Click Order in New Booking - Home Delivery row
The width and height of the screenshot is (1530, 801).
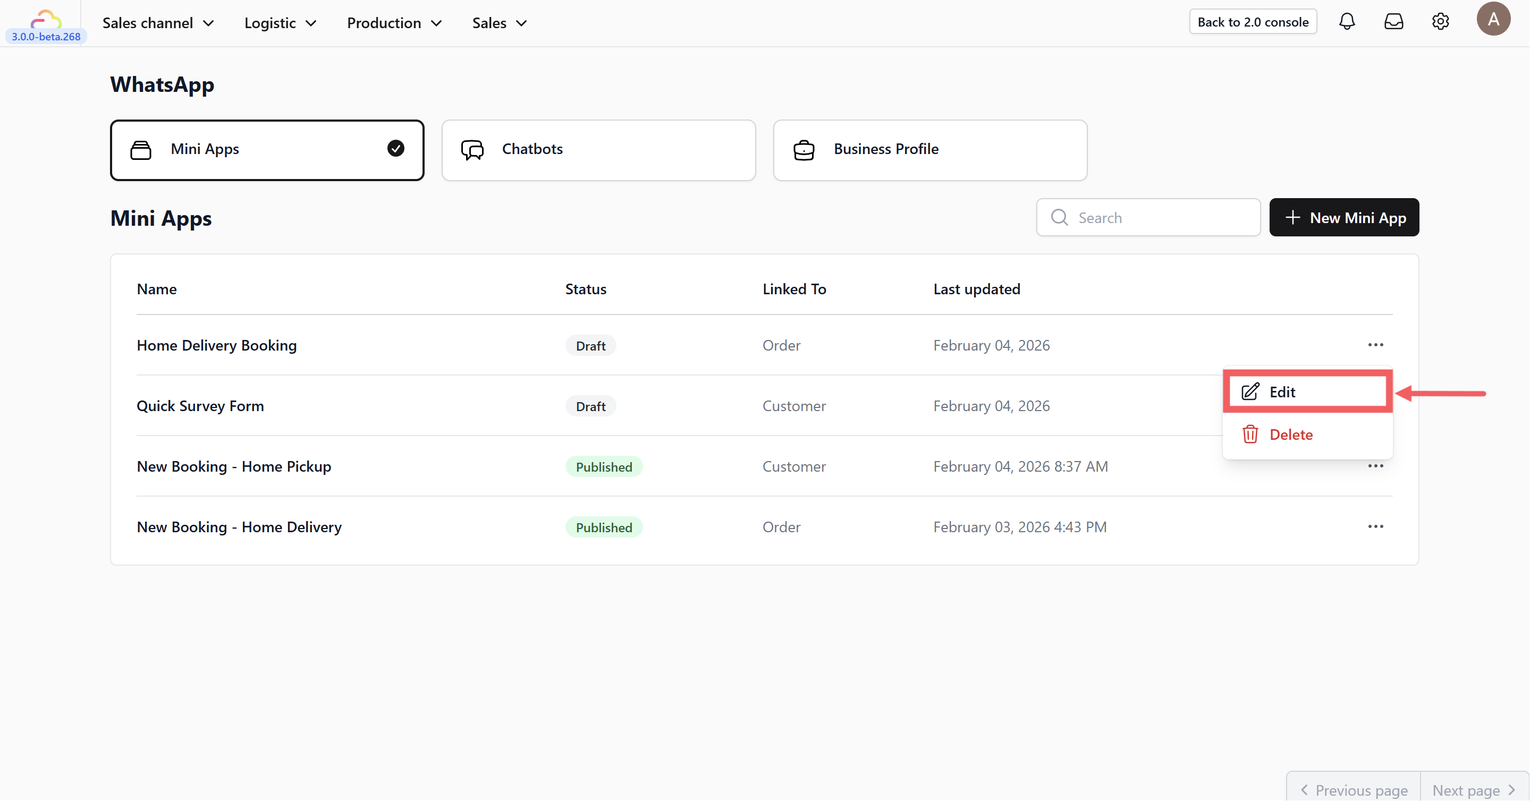[x=781, y=527]
